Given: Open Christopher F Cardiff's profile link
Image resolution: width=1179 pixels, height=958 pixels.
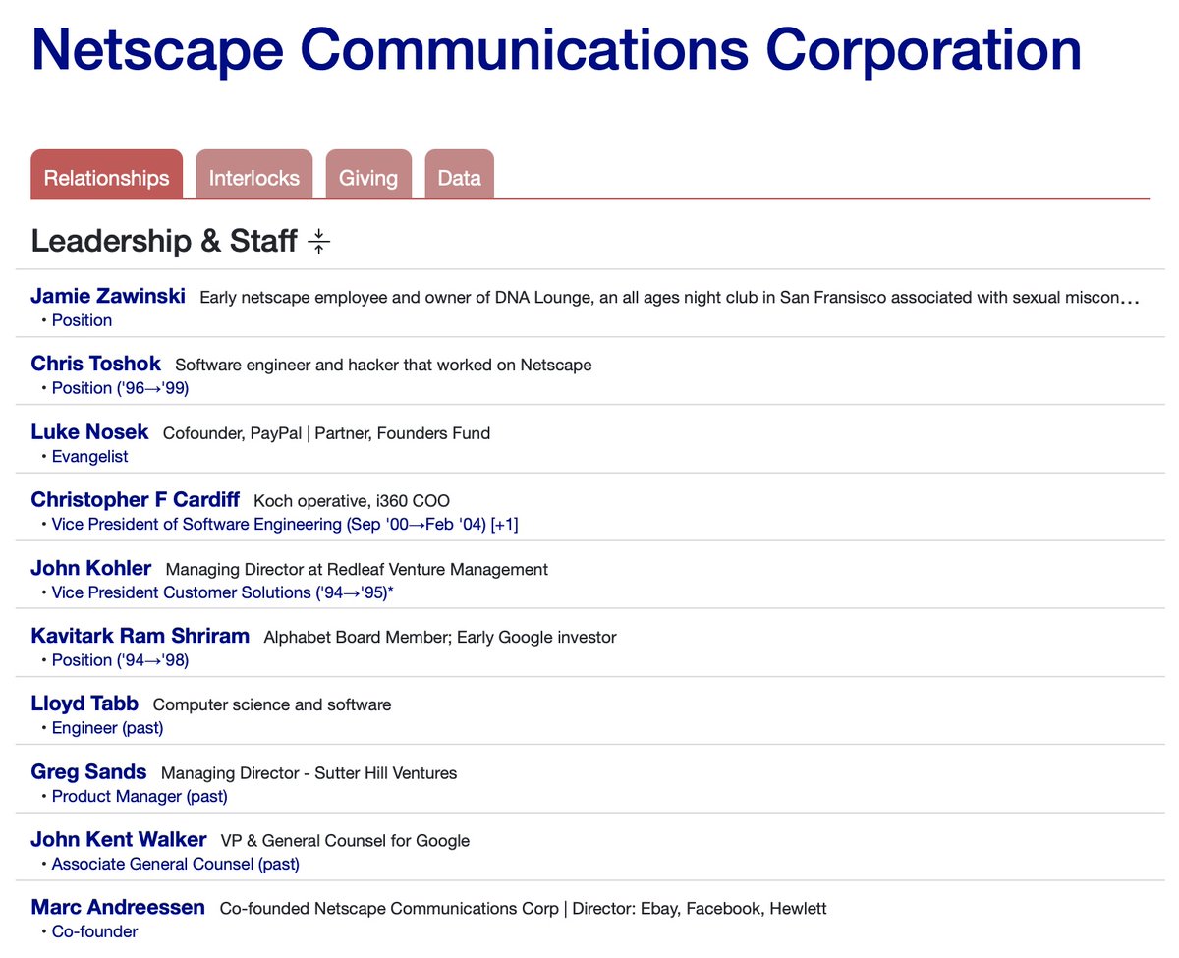Looking at the screenshot, I should 135,499.
